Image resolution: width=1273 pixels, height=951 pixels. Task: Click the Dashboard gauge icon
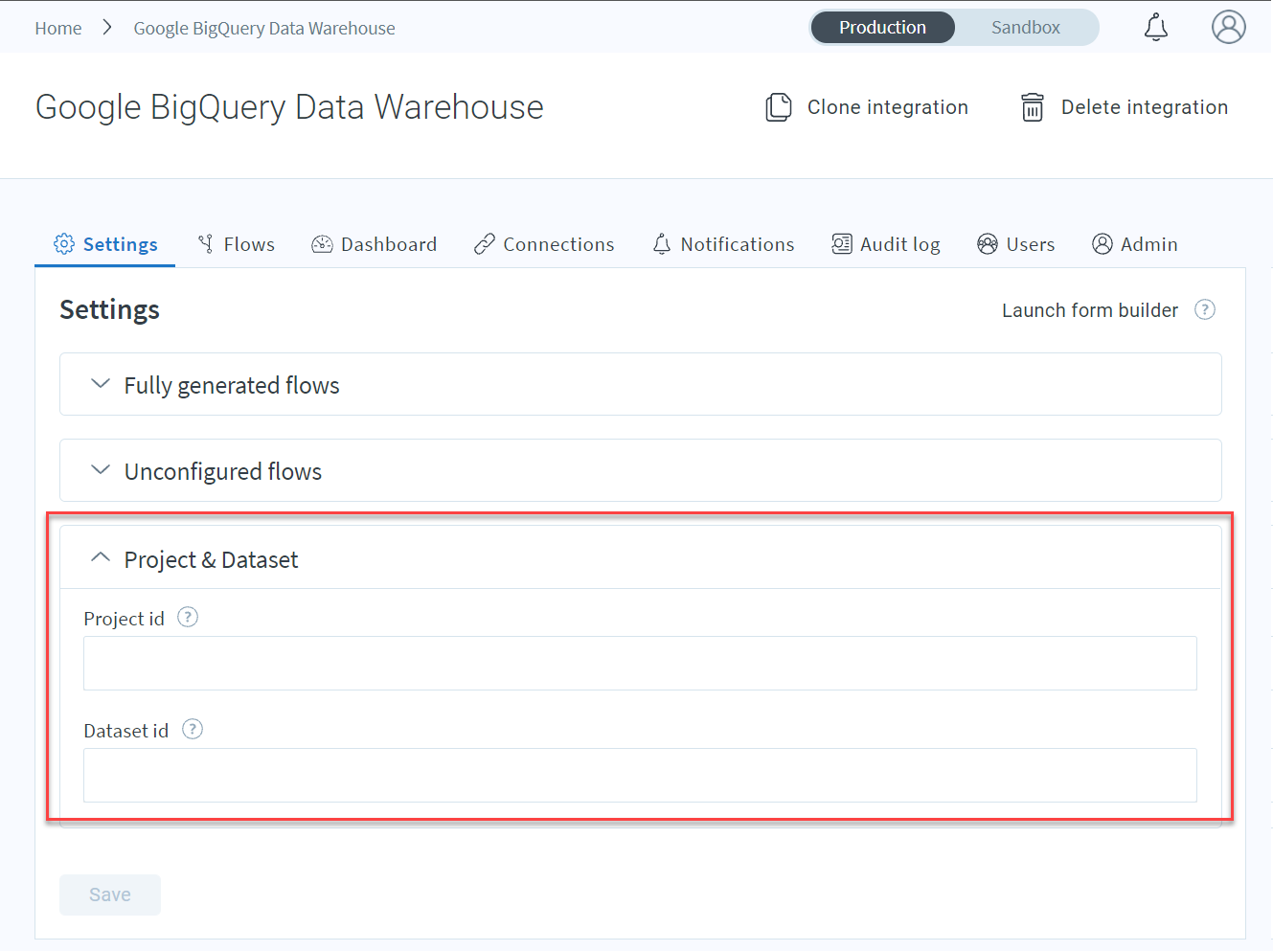coord(322,244)
